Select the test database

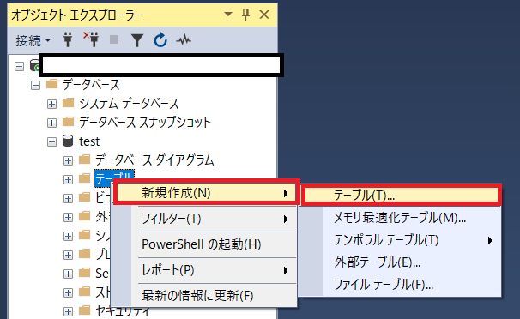tap(89, 141)
